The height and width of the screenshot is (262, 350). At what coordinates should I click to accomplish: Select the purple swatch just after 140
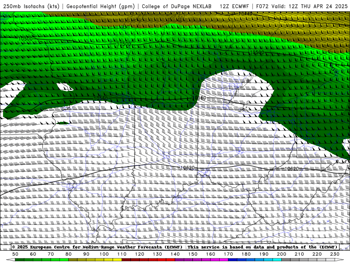click(x=179, y=260)
